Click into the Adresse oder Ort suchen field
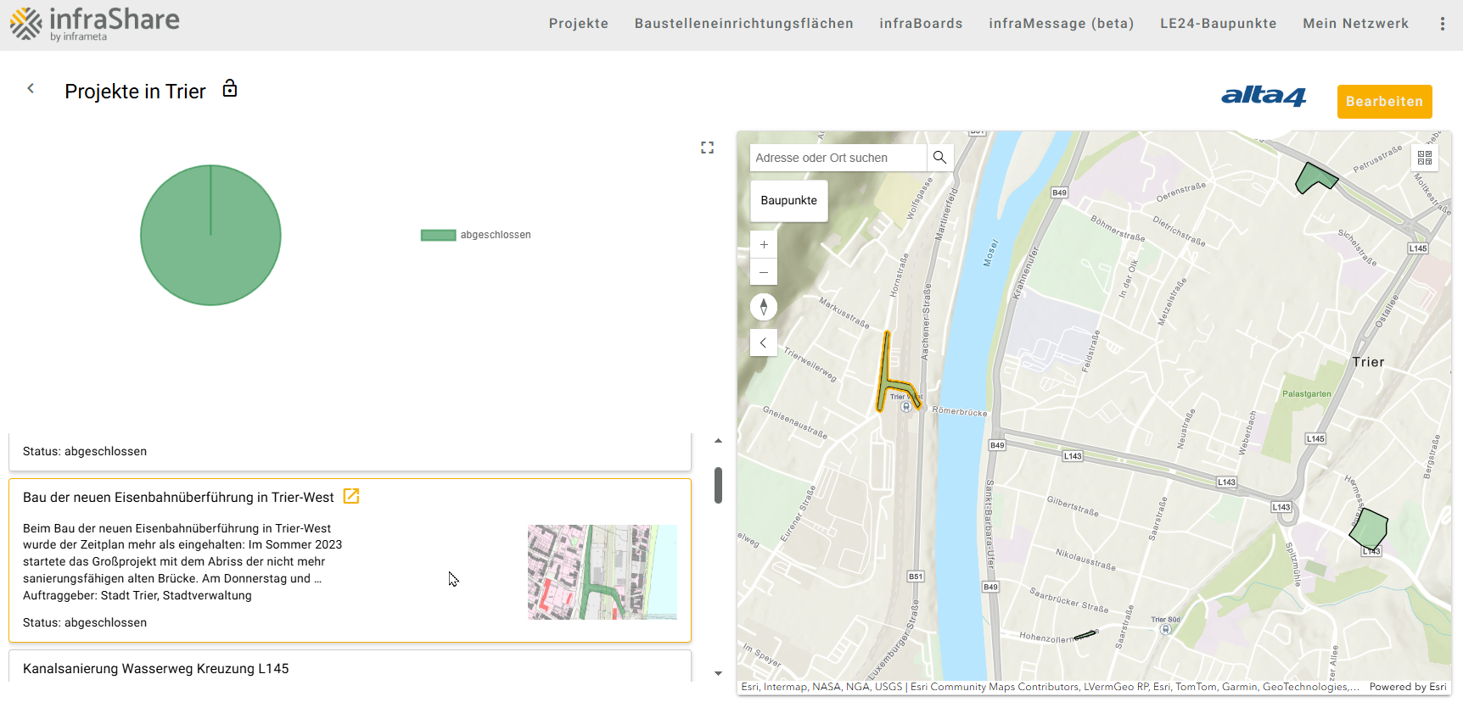The width and height of the screenshot is (1463, 702). [838, 158]
